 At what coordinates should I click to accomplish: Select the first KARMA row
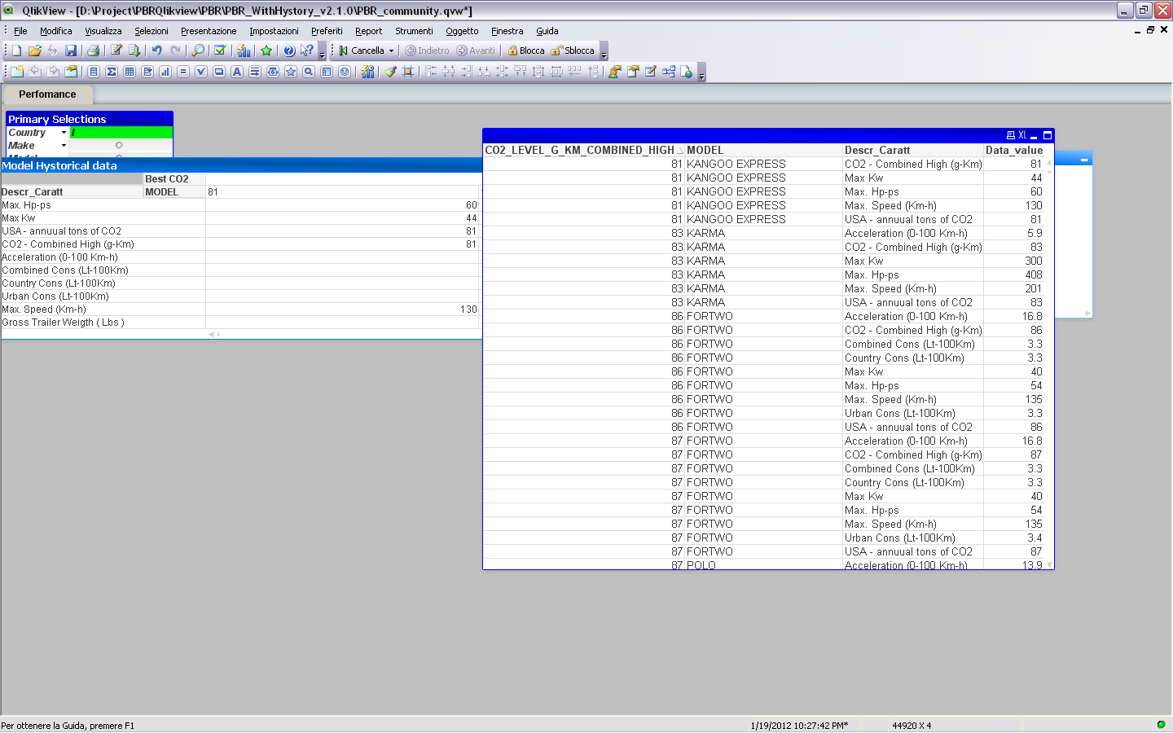click(x=763, y=233)
